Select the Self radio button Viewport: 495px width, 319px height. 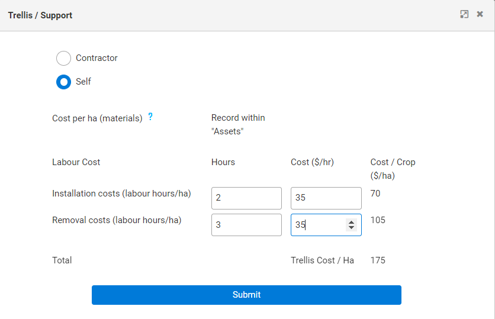[x=63, y=82]
